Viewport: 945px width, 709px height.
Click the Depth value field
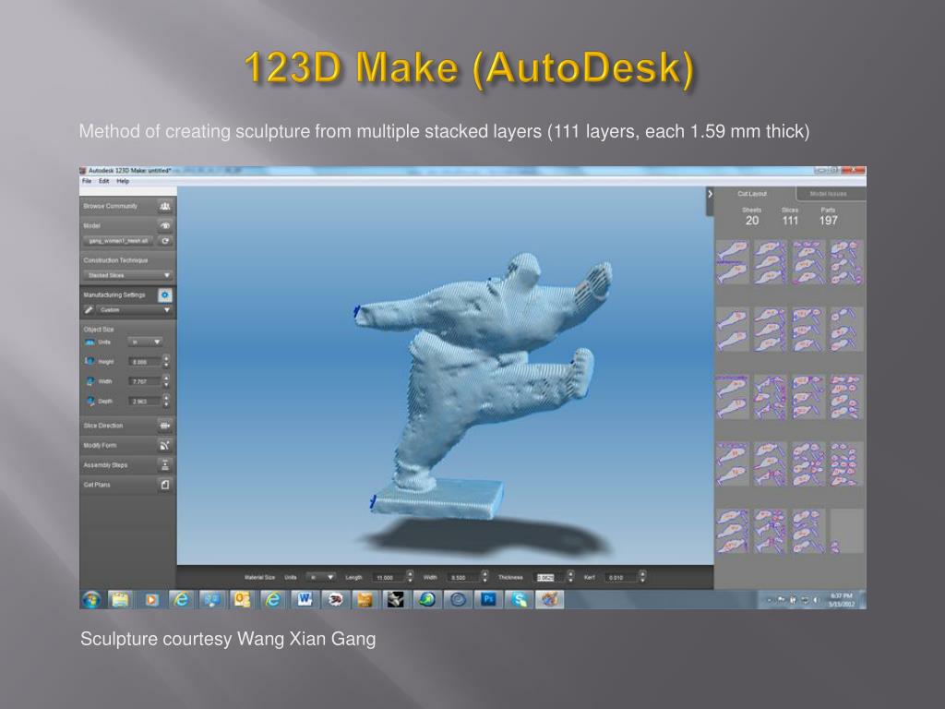pos(145,401)
